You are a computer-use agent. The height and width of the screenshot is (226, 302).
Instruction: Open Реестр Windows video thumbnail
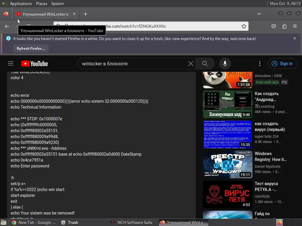(227, 164)
